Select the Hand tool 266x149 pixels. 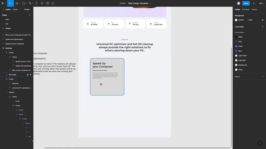coord(48,3)
